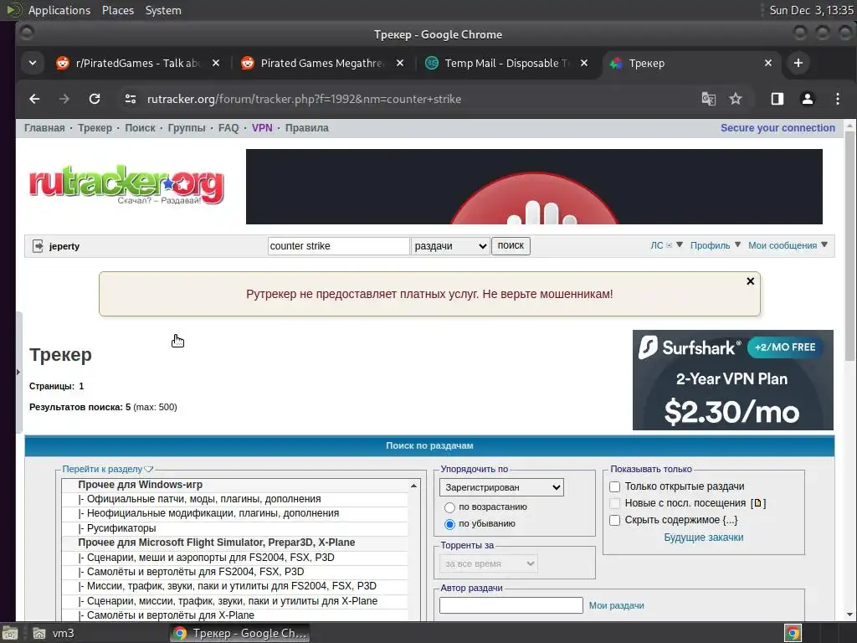The image size is (857, 643).
Task: Click Secure your connection link
Action: [x=777, y=128]
